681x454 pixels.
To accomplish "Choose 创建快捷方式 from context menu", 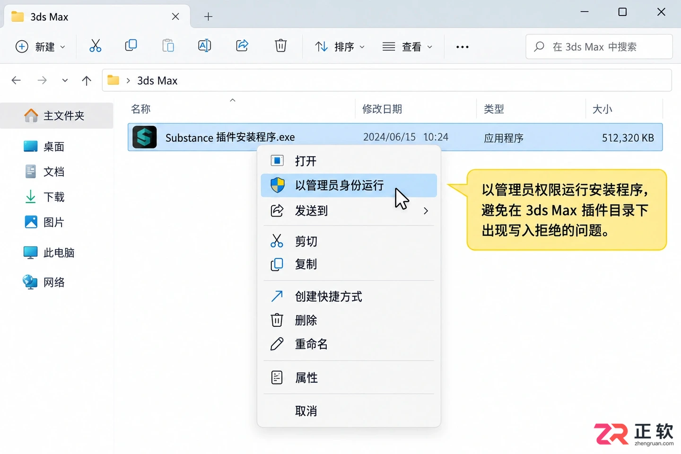I will point(349,297).
